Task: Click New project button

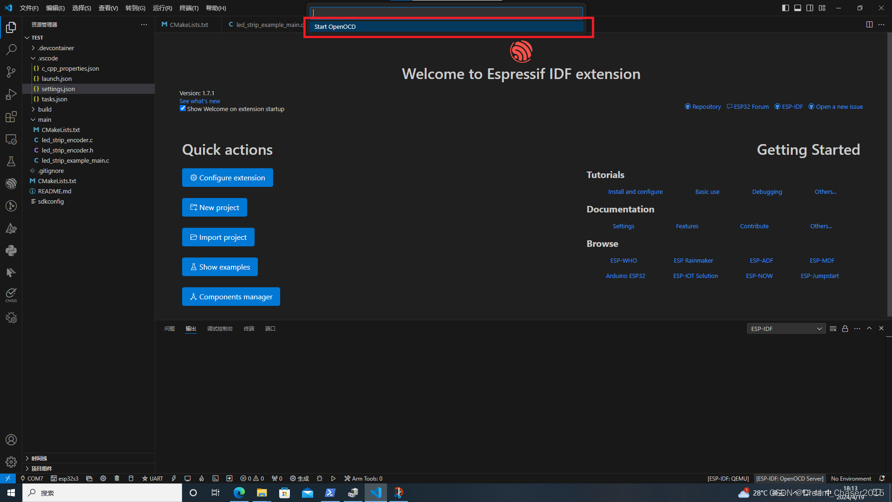Action: point(214,207)
